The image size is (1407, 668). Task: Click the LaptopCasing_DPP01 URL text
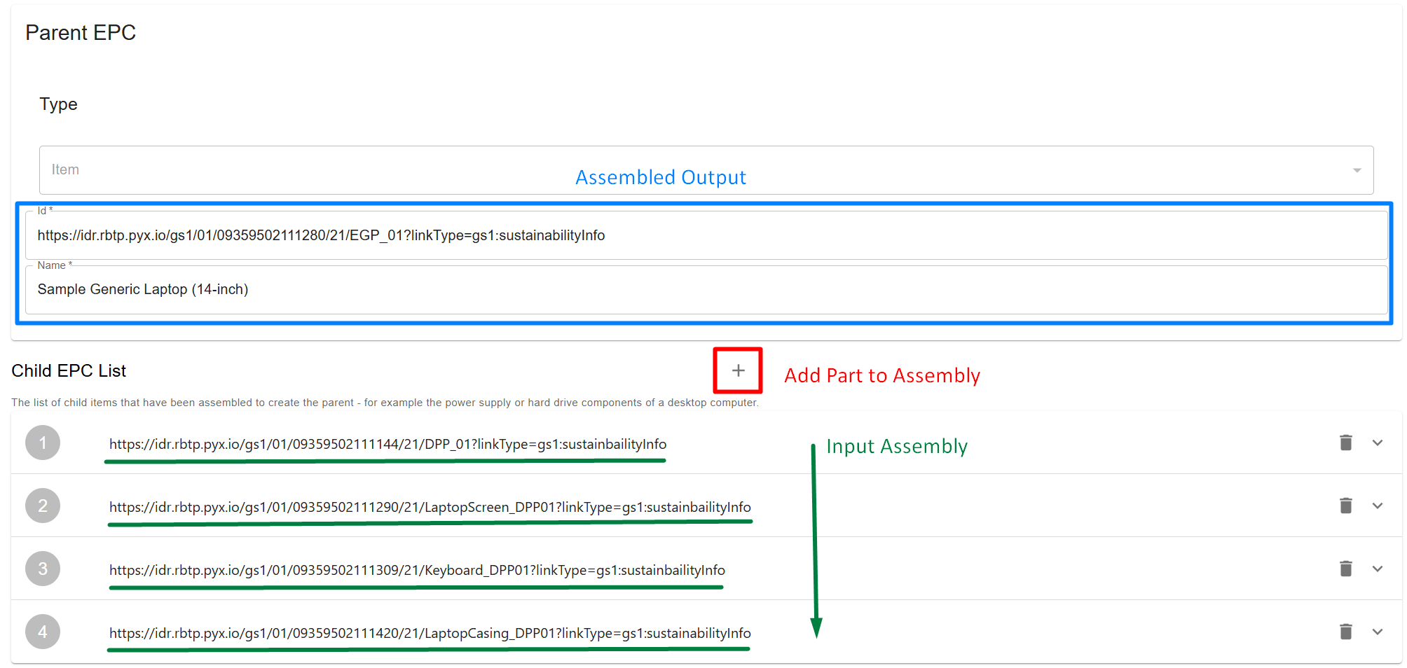coord(430,633)
